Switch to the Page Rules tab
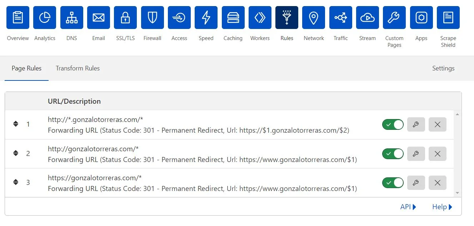 pyautogui.click(x=26, y=68)
